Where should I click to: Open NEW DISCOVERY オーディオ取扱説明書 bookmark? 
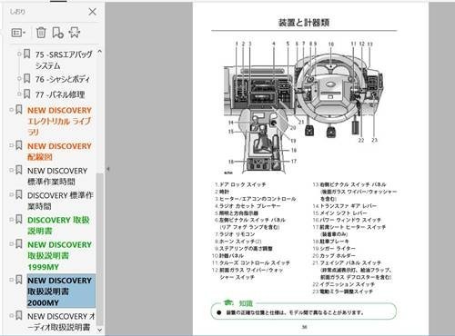click(x=61, y=321)
